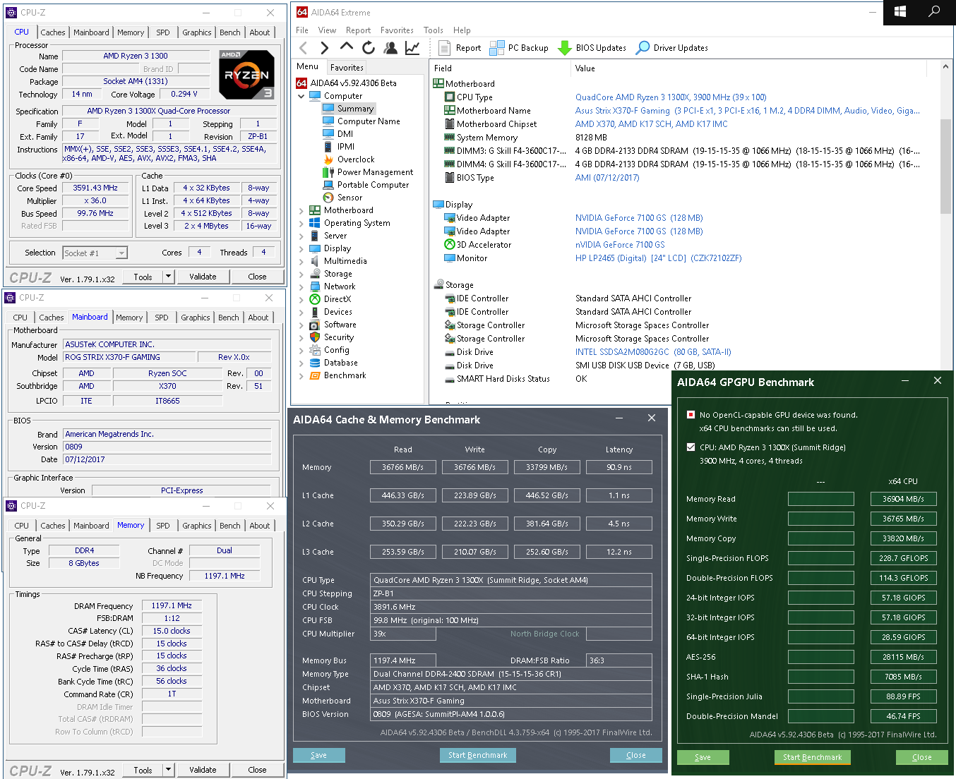The height and width of the screenshot is (779, 956).
Task: Switch to Graphics tab in top CPU-Z
Action: [x=197, y=32]
